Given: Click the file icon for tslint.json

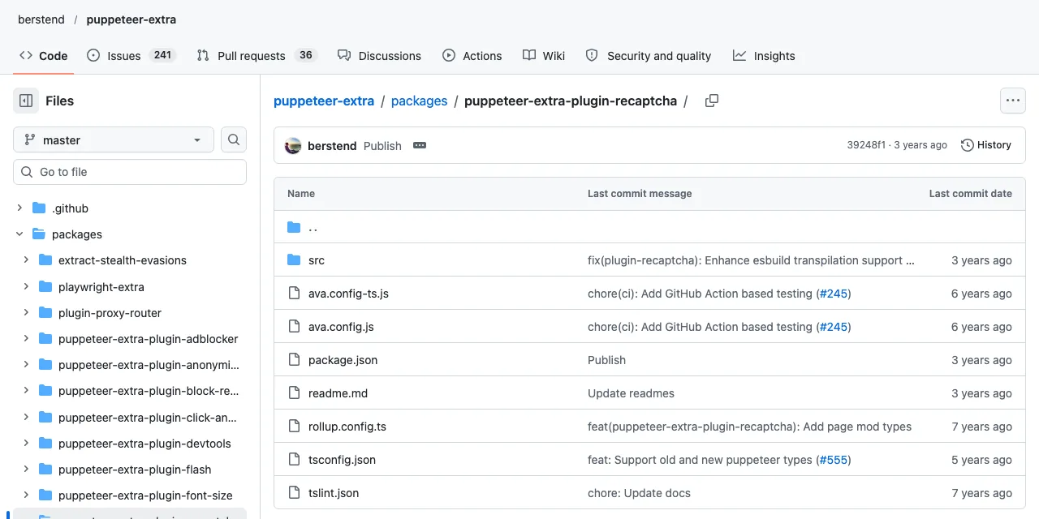Looking at the screenshot, I should tap(294, 493).
